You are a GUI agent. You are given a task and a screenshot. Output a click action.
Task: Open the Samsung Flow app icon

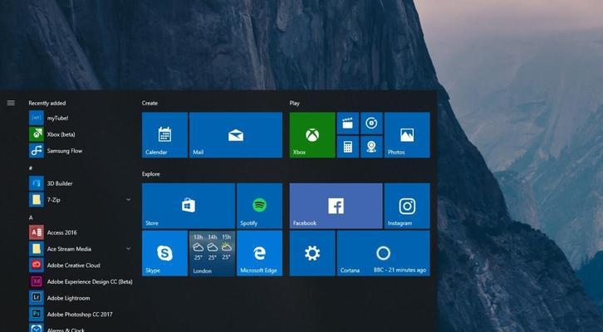point(37,150)
